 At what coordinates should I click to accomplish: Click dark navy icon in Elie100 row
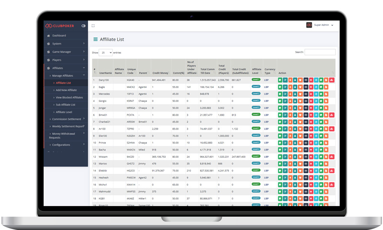[x=306, y=136]
